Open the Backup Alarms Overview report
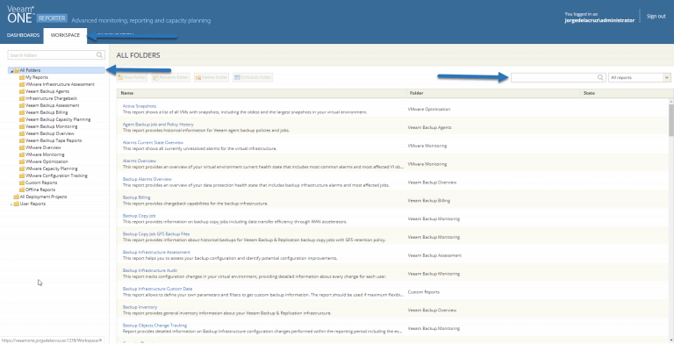 tap(147, 179)
